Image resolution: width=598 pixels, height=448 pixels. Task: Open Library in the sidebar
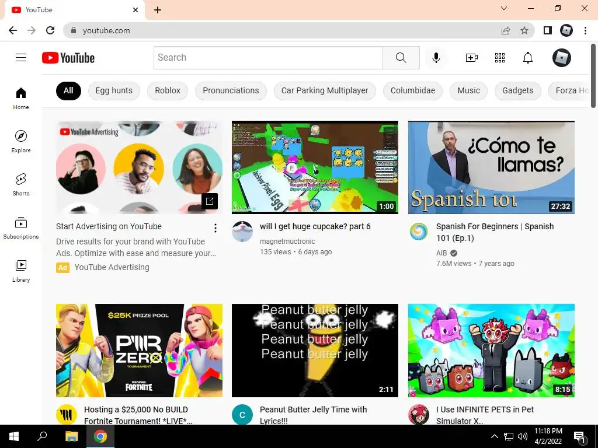21,271
